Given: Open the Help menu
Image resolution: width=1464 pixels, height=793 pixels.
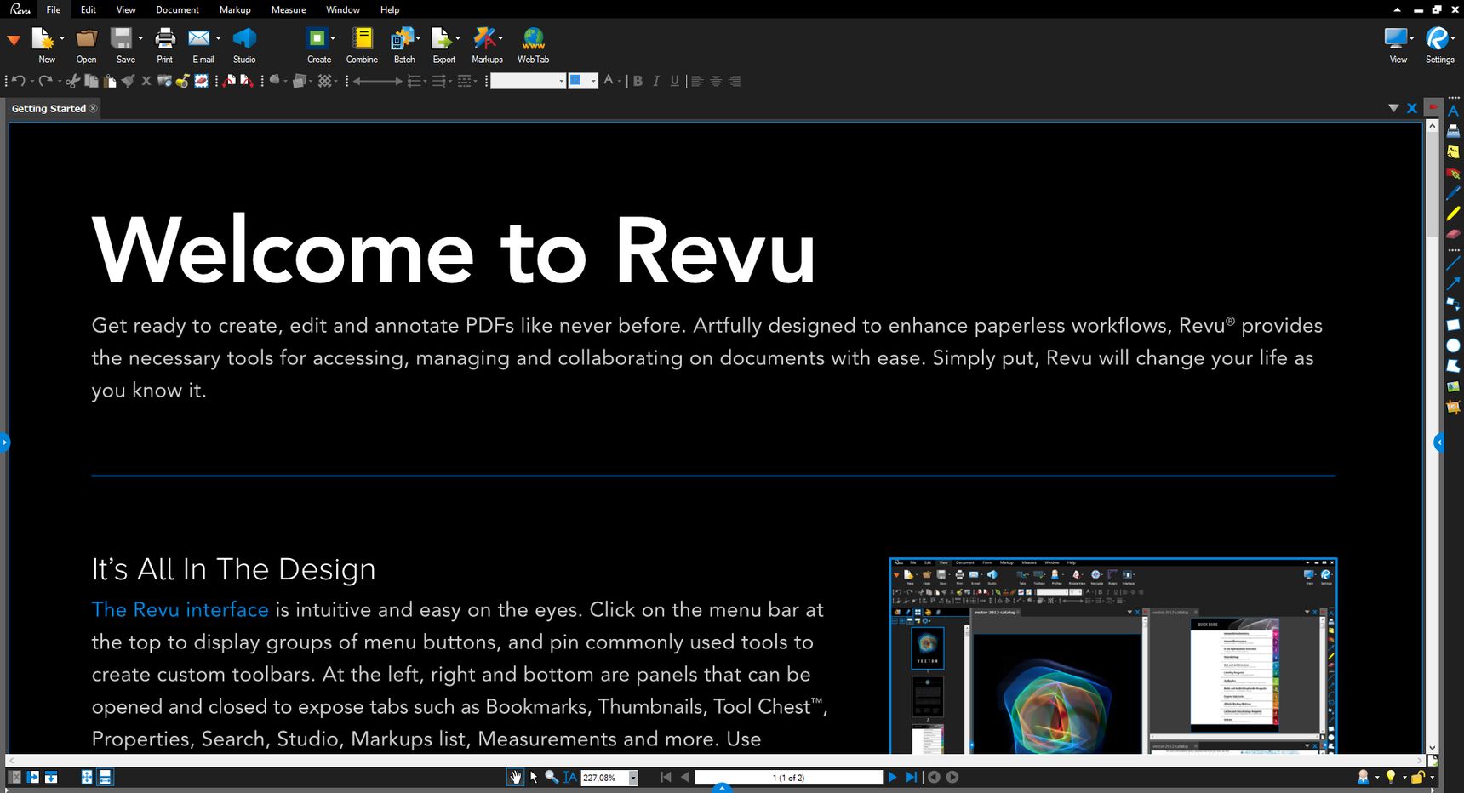Looking at the screenshot, I should click(390, 9).
